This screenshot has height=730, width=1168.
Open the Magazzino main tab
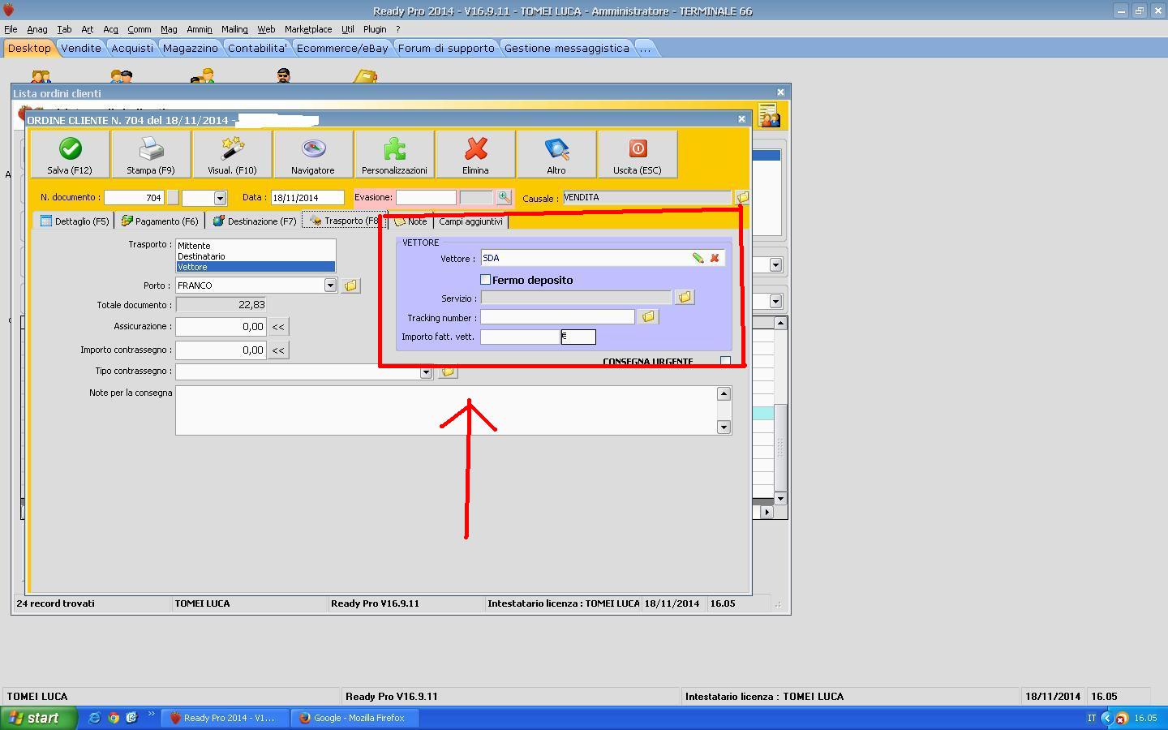(x=190, y=49)
